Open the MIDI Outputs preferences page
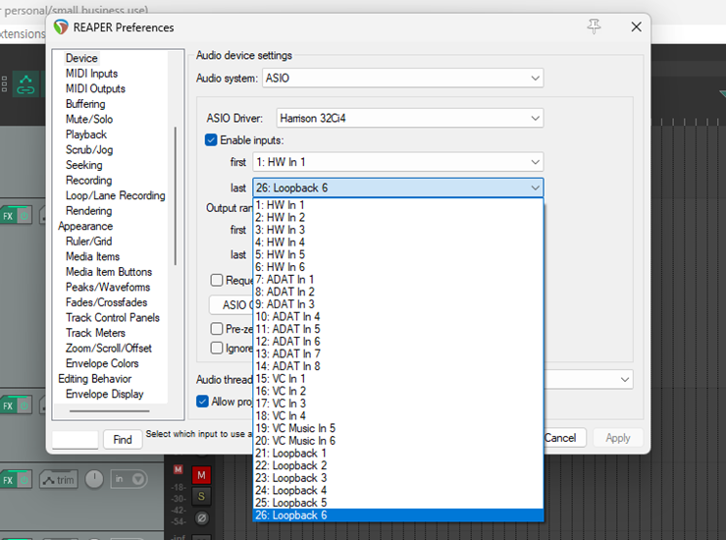Image resolution: width=726 pixels, height=540 pixels. point(95,88)
